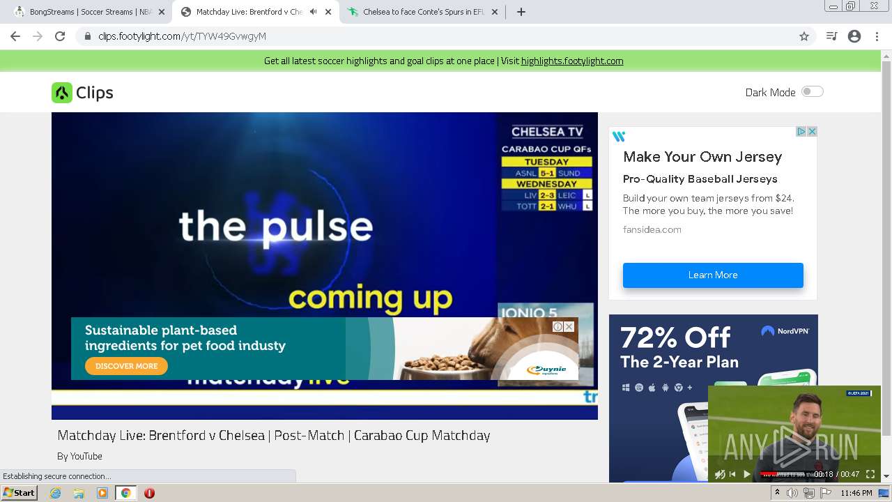Open the Windows Start menu

(20, 493)
